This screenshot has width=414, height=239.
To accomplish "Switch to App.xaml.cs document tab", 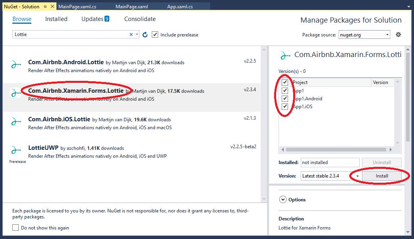I will (x=180, y=7).
